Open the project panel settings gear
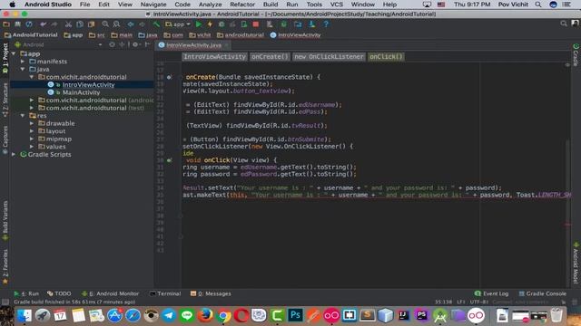581x326 pixels. pyautogui.click(x=135, y=44)
